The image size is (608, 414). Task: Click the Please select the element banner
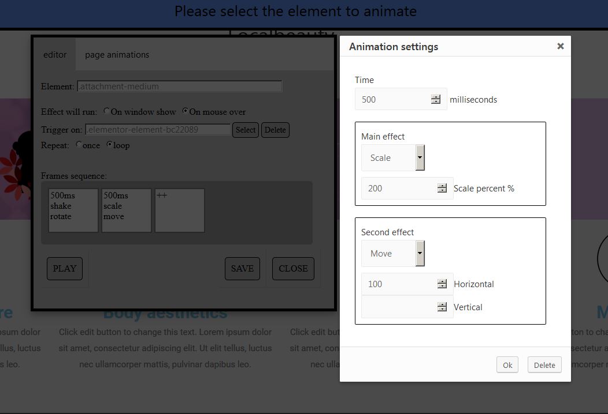click(295, 11)
